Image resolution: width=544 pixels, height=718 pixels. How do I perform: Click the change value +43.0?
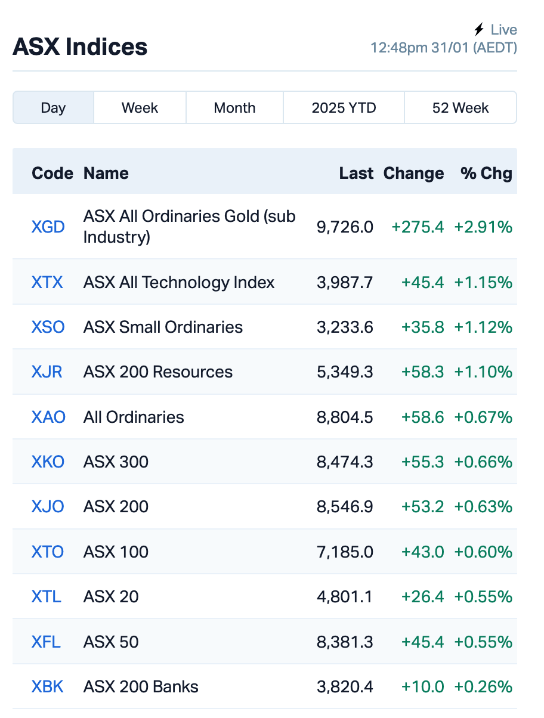point(423,552)
